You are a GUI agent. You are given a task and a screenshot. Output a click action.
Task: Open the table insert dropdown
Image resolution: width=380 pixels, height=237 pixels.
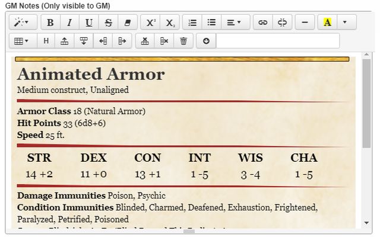click(23, 41)
